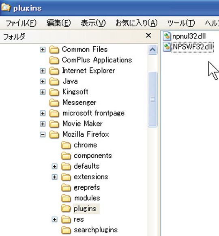The image size is (219, 236).
Task: Expand the microsoft frontpage folder node
Action: tap(43, 113)
